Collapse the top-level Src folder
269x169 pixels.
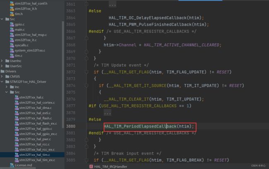(x=2, y=19)
